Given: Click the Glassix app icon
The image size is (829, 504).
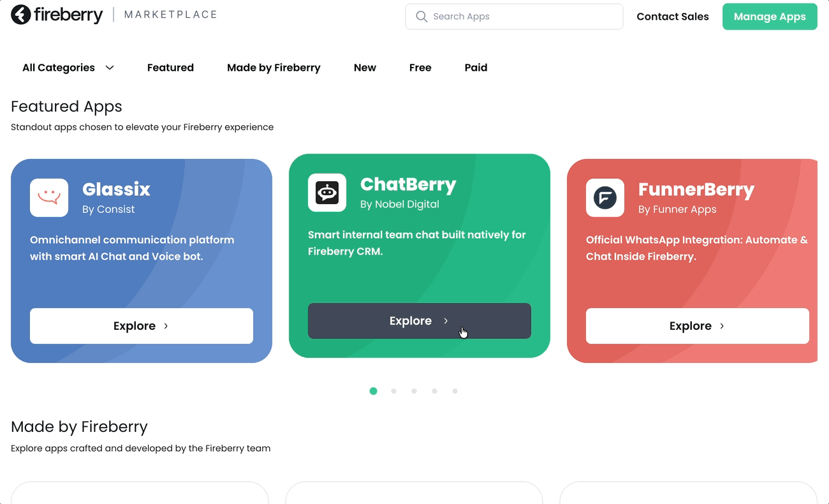Looking at the screenshot, I should [49, 198].
